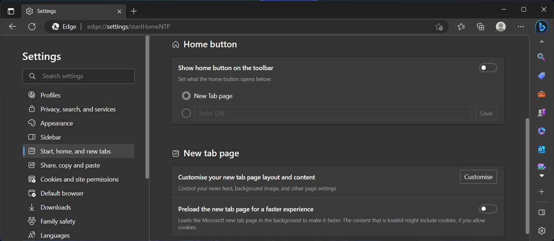Click the back arrow button
Screen dimensions: 554x241
click(12, 27)
